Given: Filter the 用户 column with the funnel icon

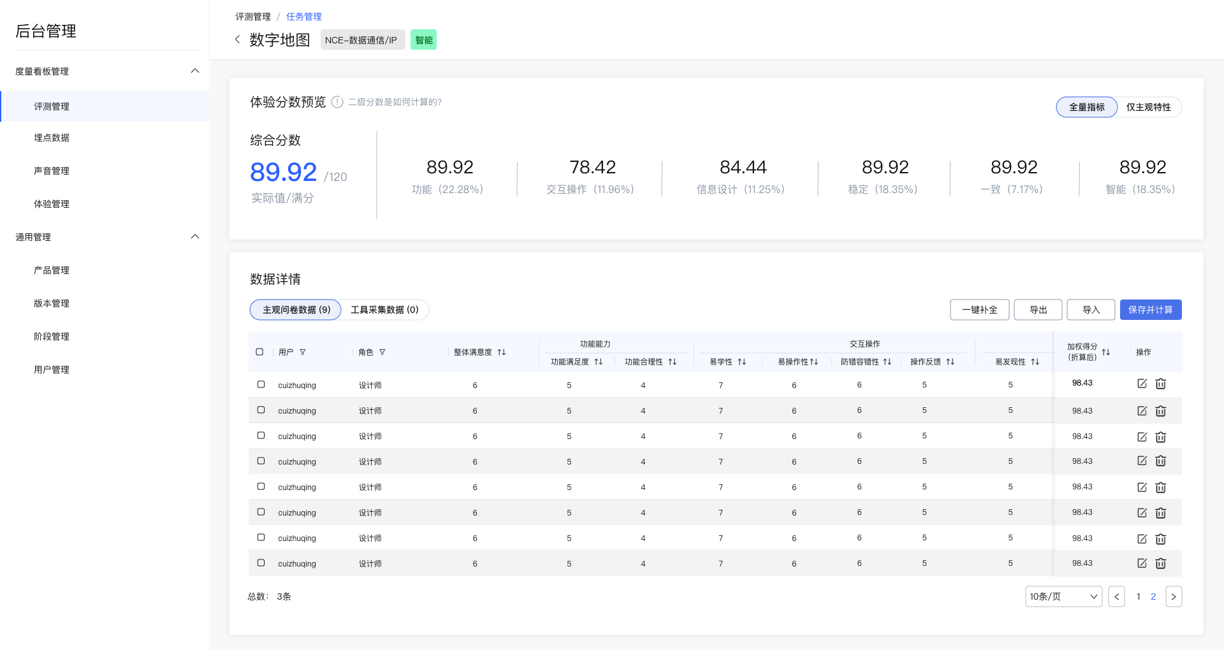Looking at the screenshot, I should coord(303,352).
